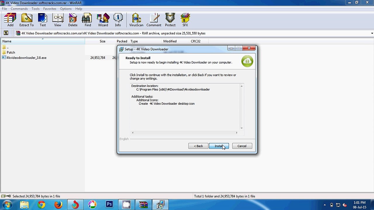Sort file list by Type column
Viewport: 374px width, 210px height.
pos(145,41)
